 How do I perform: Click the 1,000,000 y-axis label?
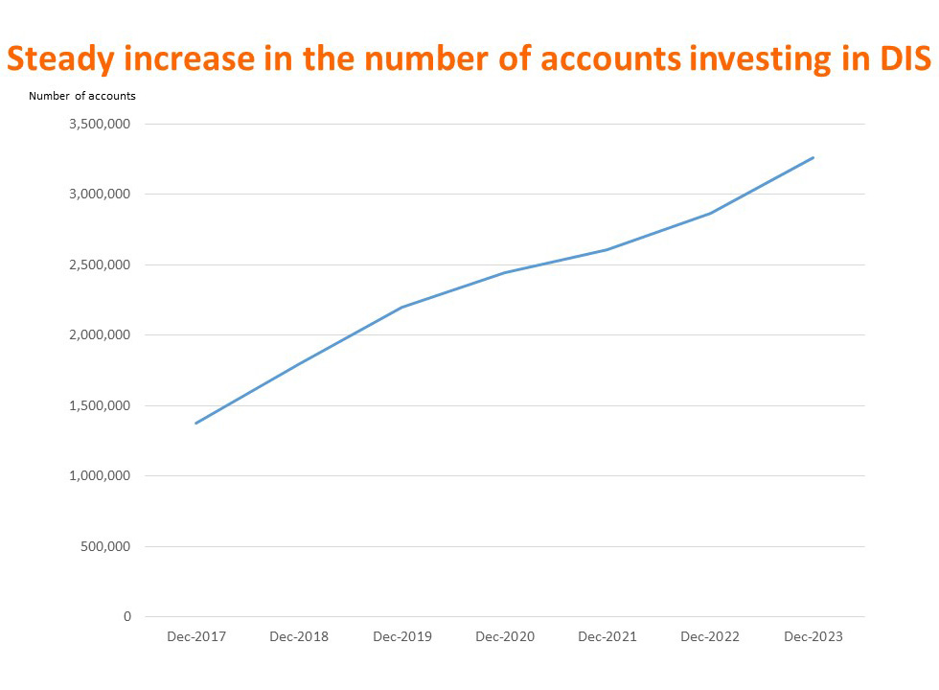coord(99,476)
